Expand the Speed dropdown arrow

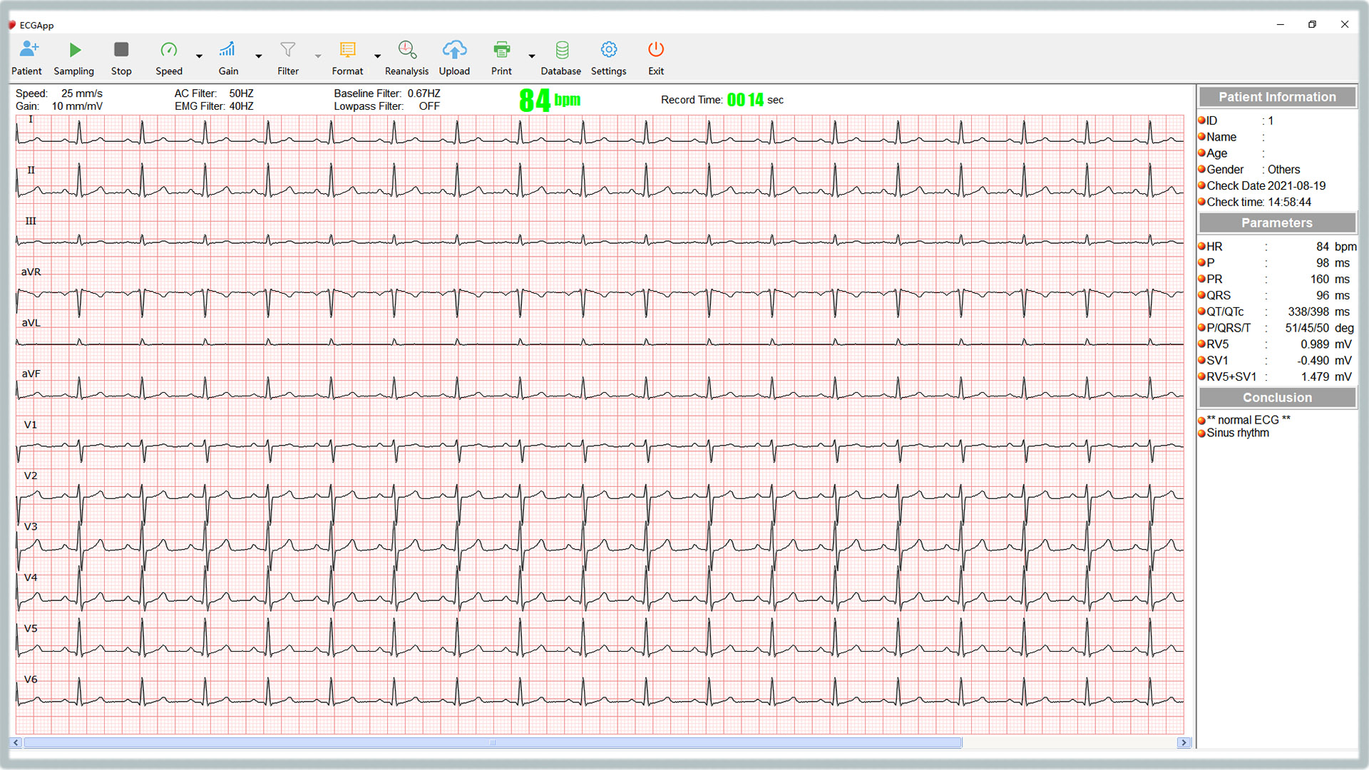click(x=199, y=56)
